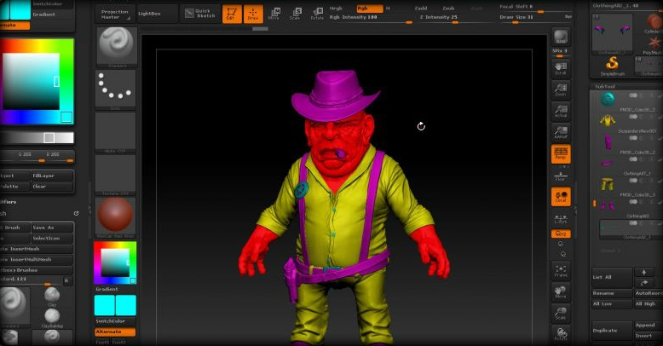Open the Standard brush thumbnail on left shelf

[116, 47]
